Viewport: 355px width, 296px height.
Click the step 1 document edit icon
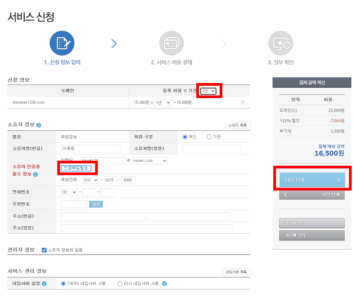(x=62, y=43)
